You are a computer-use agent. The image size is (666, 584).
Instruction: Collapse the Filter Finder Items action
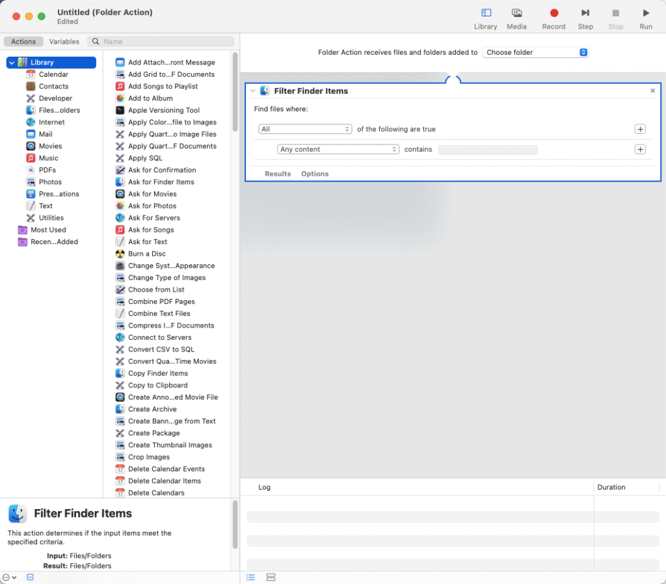253,90
